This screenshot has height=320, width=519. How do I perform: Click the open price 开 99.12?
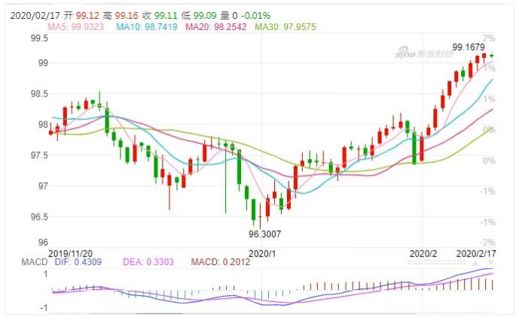click(81, 16)
